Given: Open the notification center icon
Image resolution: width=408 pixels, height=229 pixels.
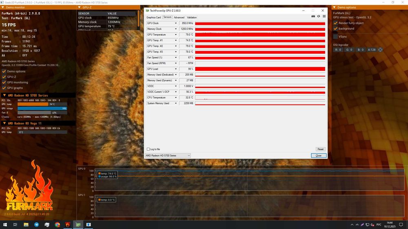Looking at the screenshot, I should (x=401, y=225).
